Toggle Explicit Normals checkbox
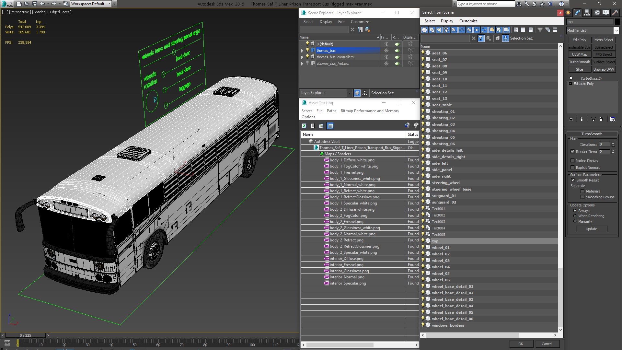 pyautogui.click(x=572, y=168)
